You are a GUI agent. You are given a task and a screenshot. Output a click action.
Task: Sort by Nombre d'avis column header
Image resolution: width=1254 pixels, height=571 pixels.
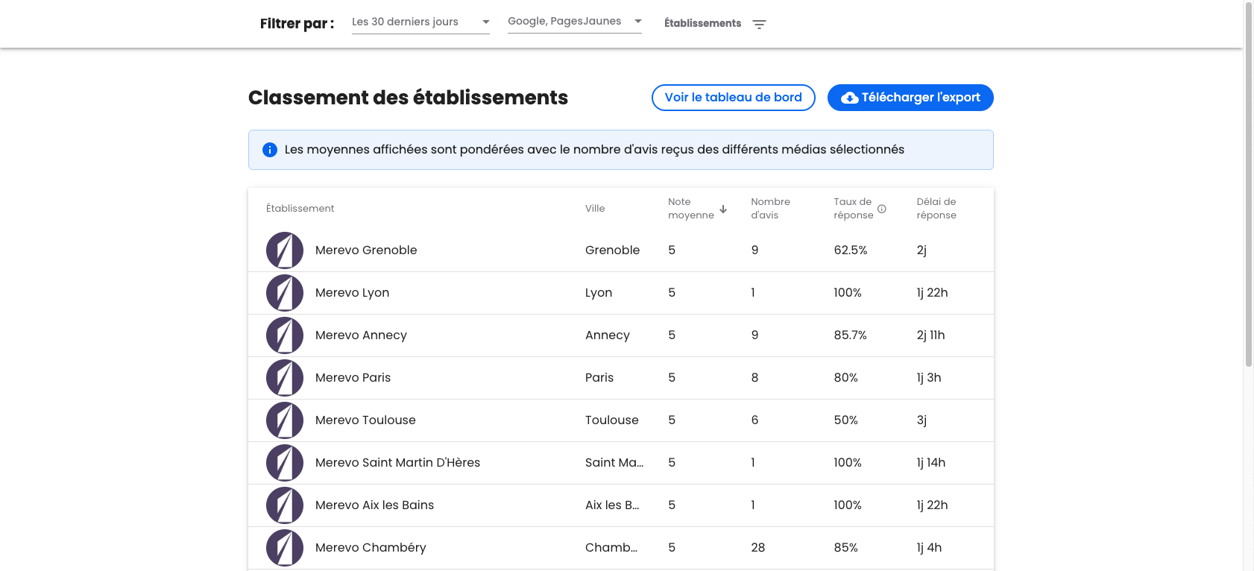point(770,209)
